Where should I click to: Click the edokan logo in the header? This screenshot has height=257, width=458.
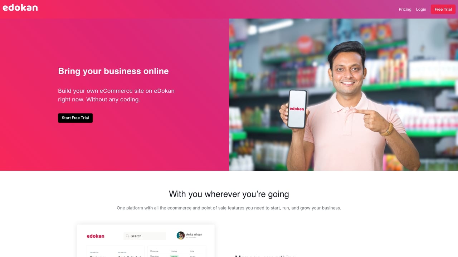(20, 7)
